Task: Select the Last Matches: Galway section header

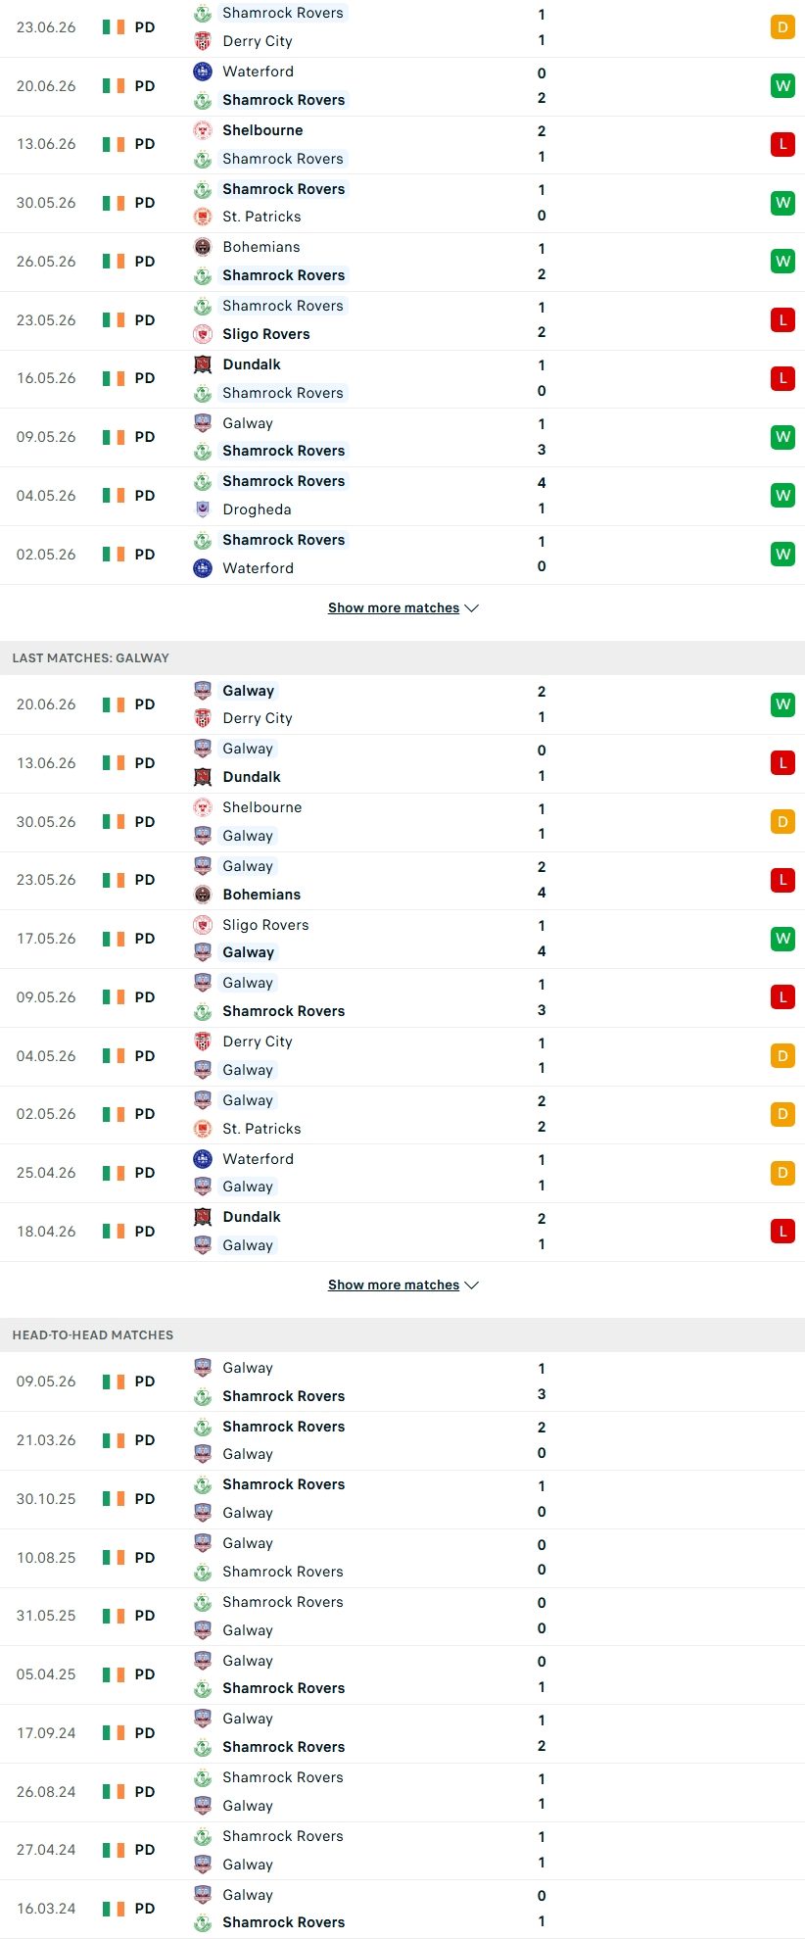Action: [x=402, y=658]
